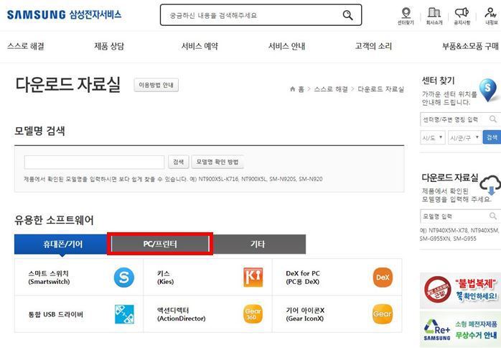Focus the 모델명 검색 input field
Image resolution: width=501 pixels, height=348 pixels.
[94, 162]
